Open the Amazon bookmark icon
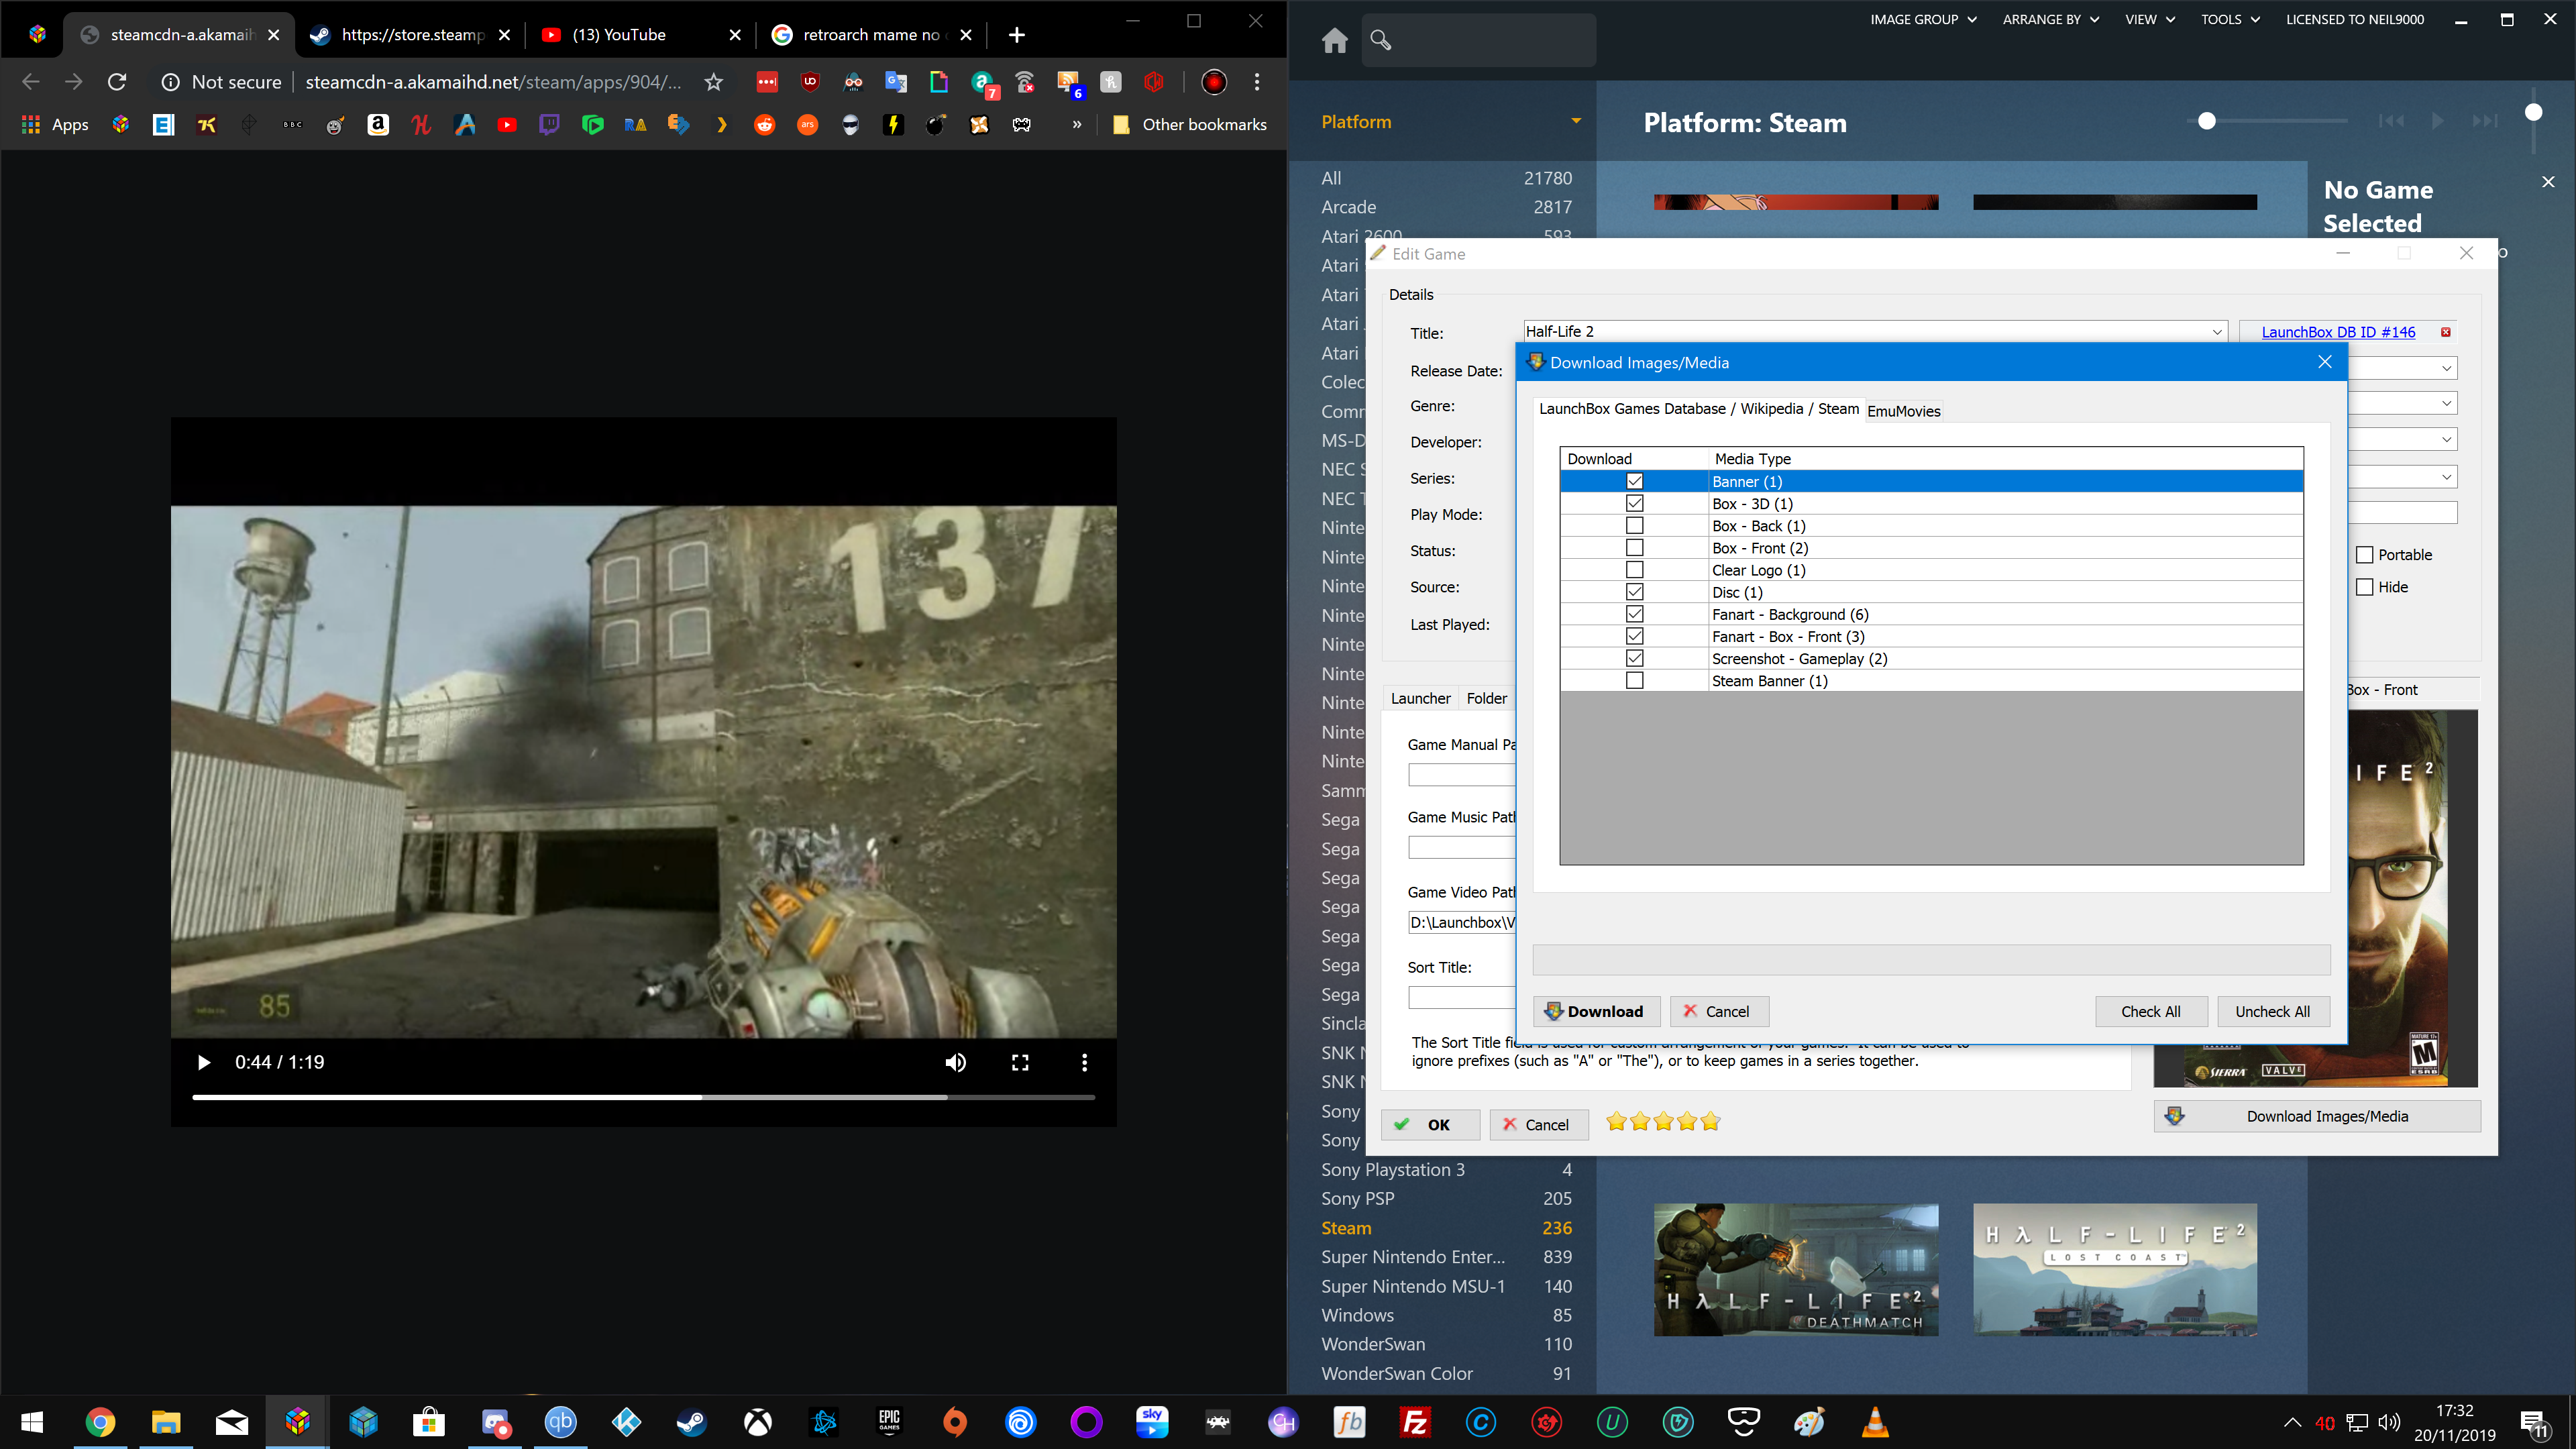2576x1449 pixels. click(378, 124)
